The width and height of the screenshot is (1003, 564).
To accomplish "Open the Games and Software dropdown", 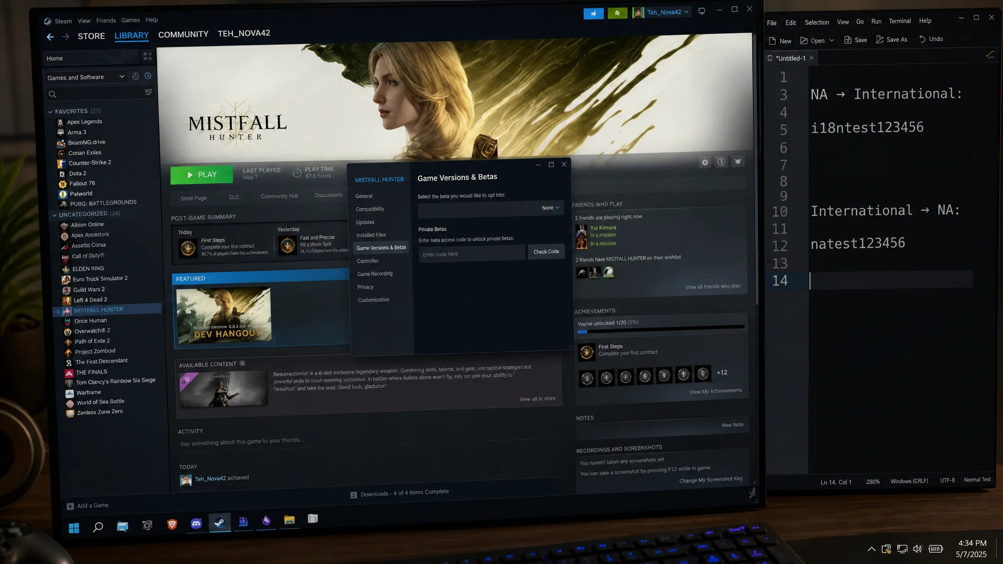I will click(x=86, y=77).
